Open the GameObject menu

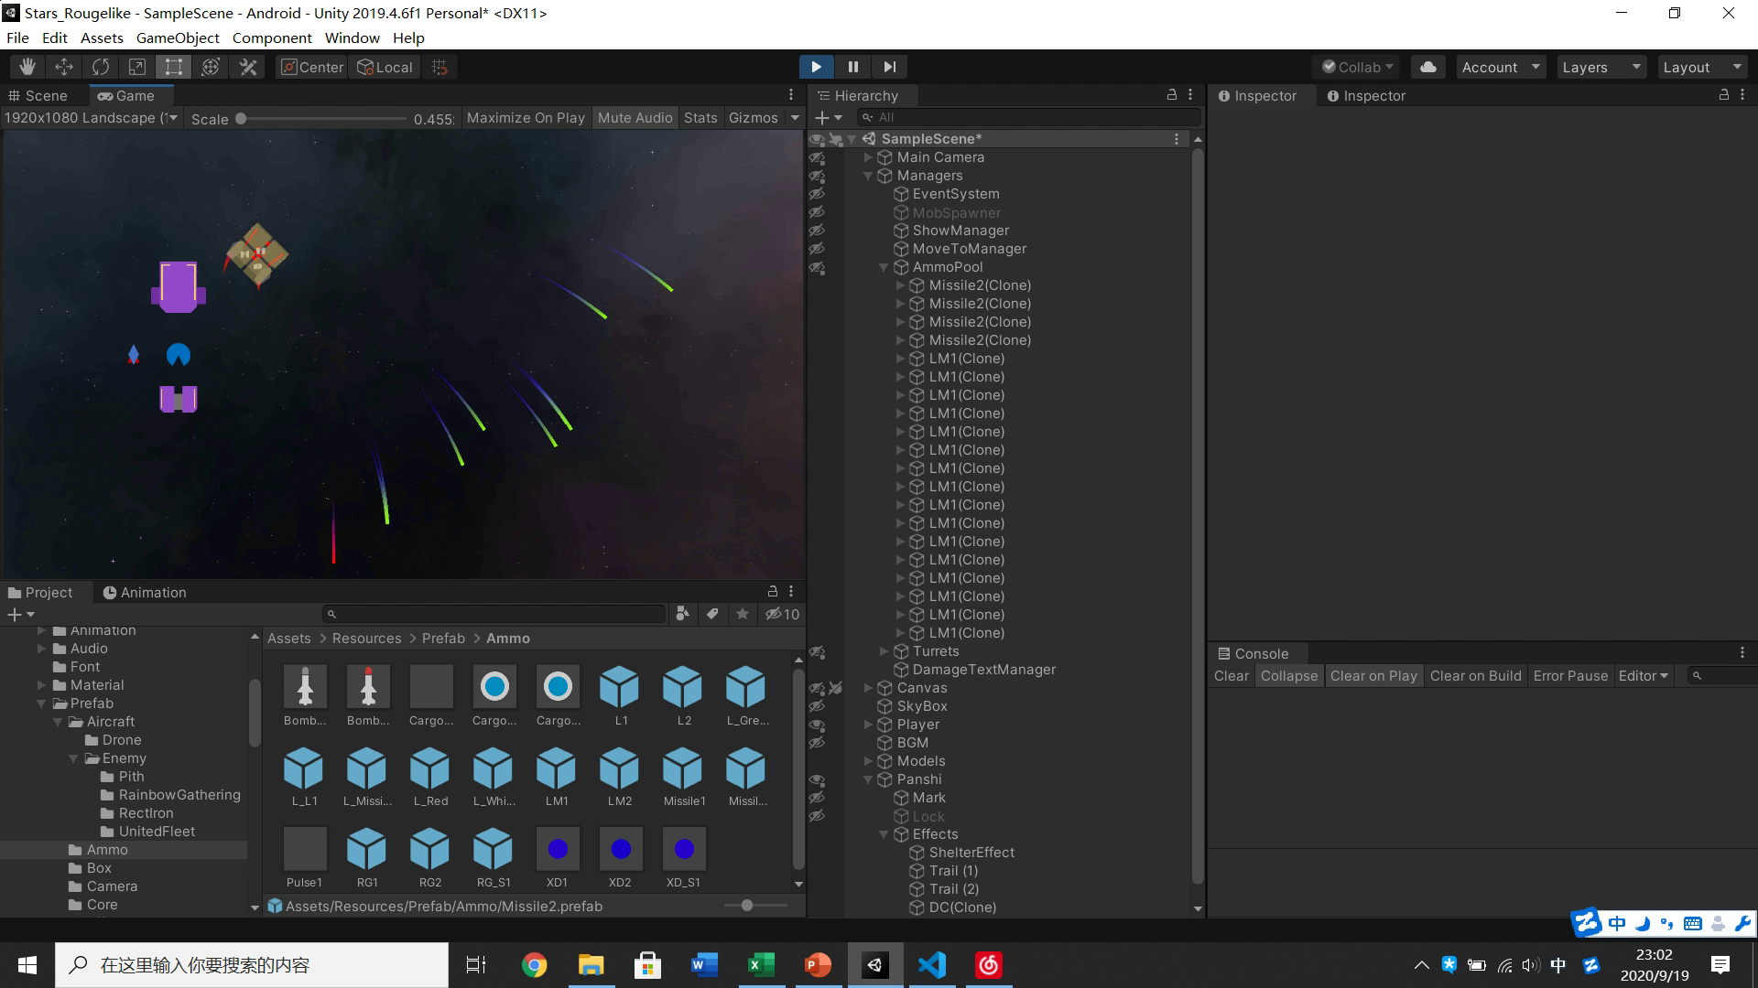click(x=178, y=38)
